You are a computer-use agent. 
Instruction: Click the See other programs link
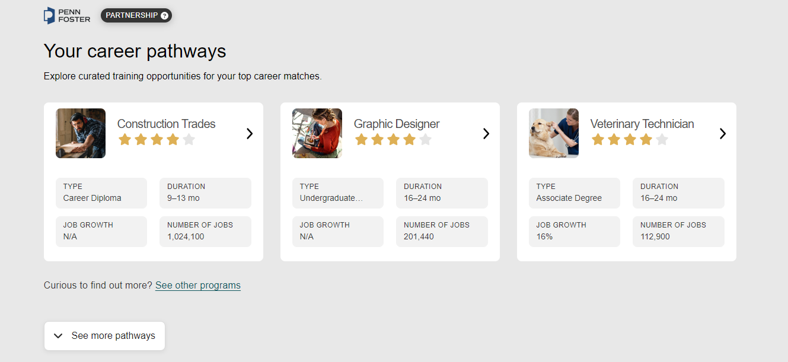point(198,286)
